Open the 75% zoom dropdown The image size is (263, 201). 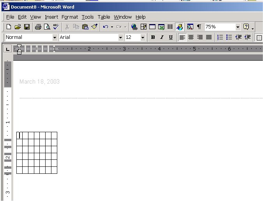(x=238, y=27)
